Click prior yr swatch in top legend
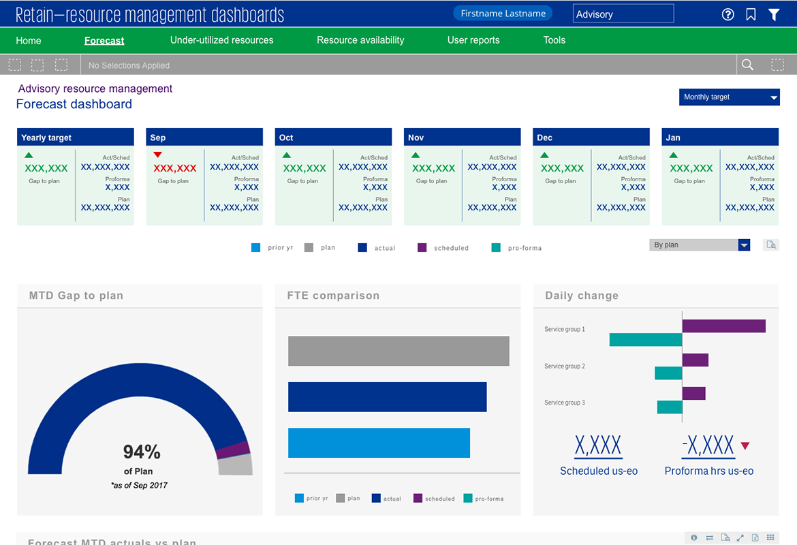This screenshot has width=797, height=545. pos(255,247)
